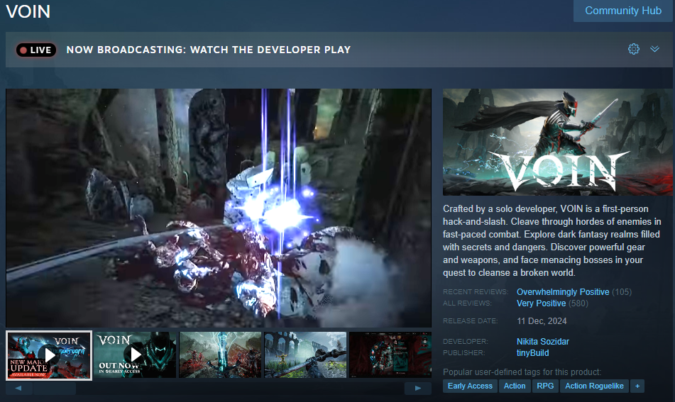This screenshot has height=402, width=675.
Task: Open the Community Hub
Action: [x=623, y=11]
